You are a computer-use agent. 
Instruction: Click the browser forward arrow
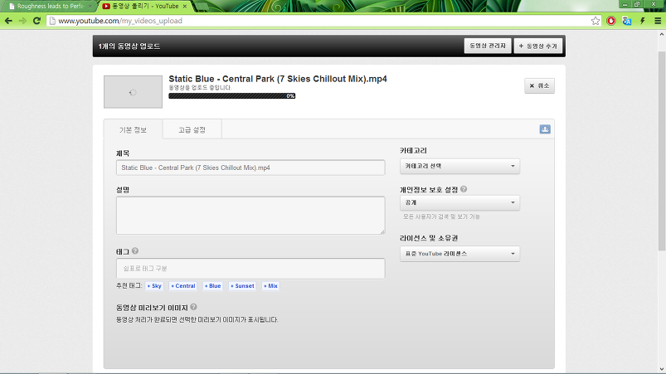tap(22, 21)
